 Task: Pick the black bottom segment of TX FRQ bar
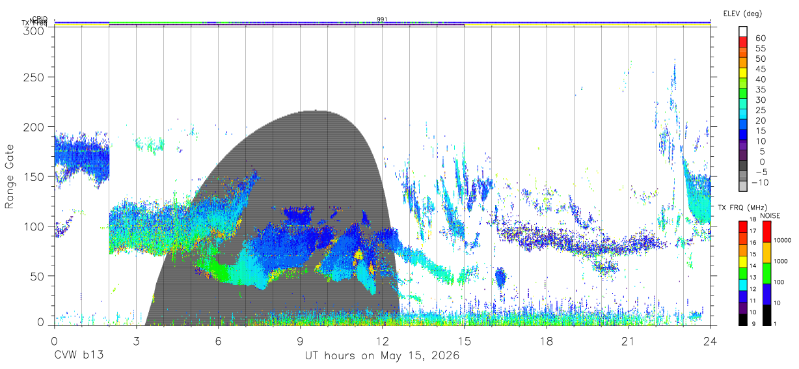coord(743,320)
